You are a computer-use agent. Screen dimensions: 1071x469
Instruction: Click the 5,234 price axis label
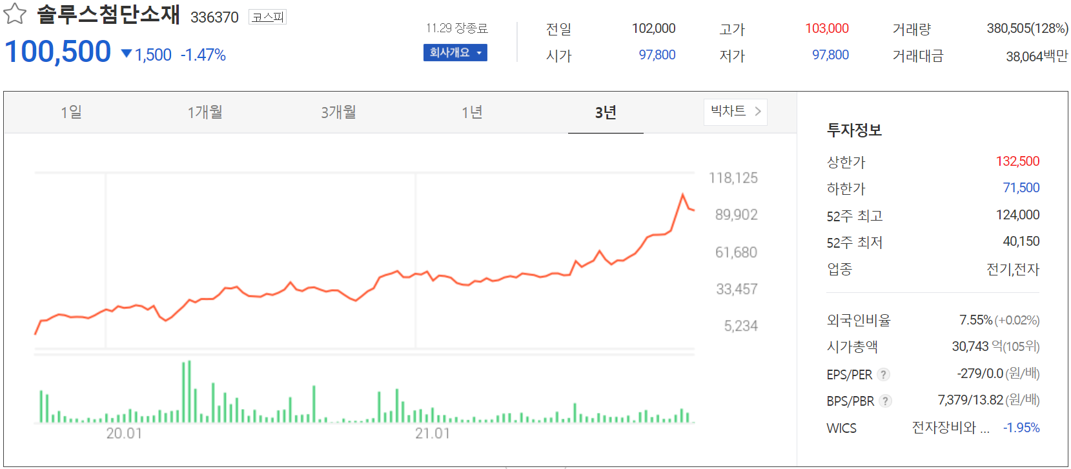pyautogui.click(x=741, y=326)
